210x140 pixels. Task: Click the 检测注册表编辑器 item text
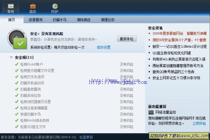[34, 108]
